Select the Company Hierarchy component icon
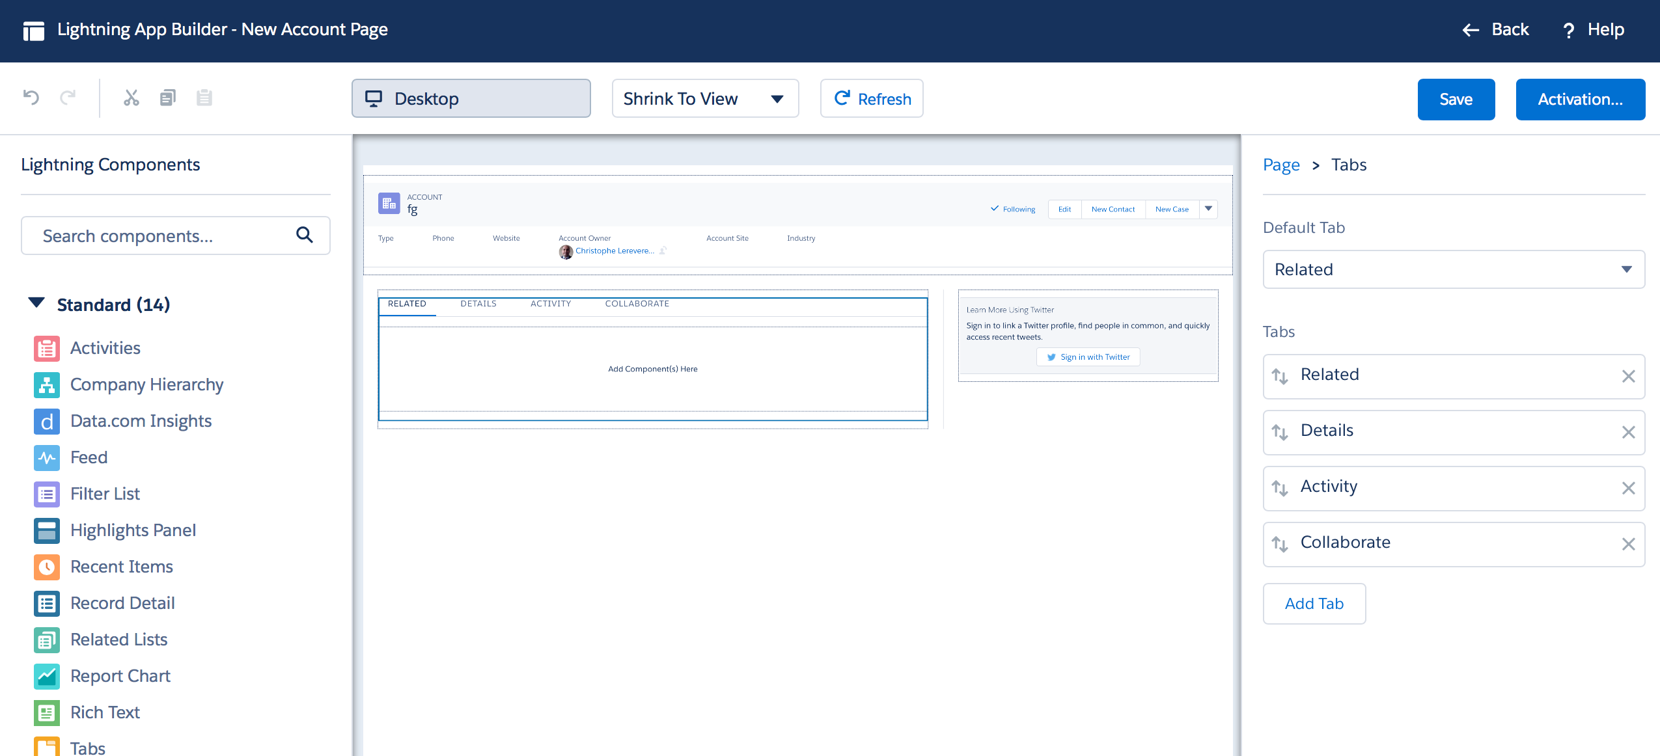This screenshot has height=756, width=1660. click(x=47, y=385)
